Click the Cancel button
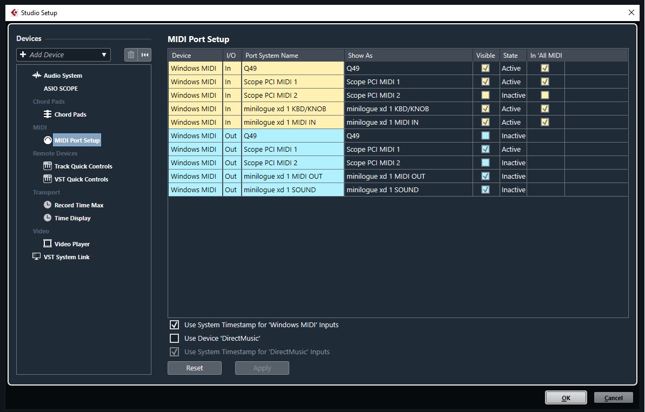Image resolution: width=645 pixels, height=412 pixels. (613, 397)
